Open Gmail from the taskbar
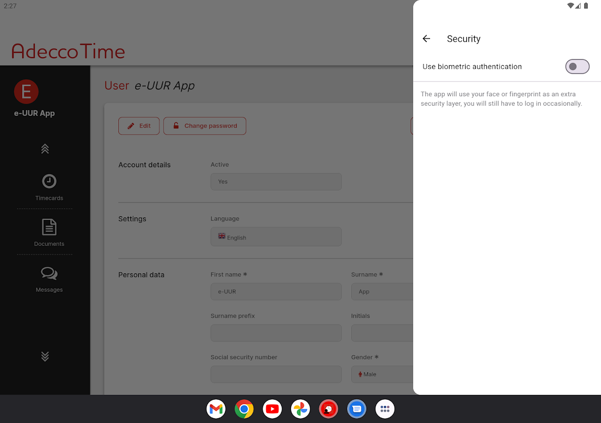 pyautogui.click(x=216, y=409)
